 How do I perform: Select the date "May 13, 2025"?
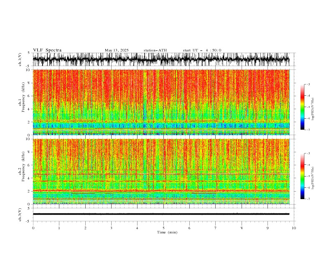117,50
